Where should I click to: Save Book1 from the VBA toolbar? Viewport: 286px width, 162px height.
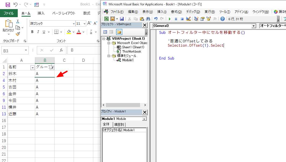click(x=122, y=19)
